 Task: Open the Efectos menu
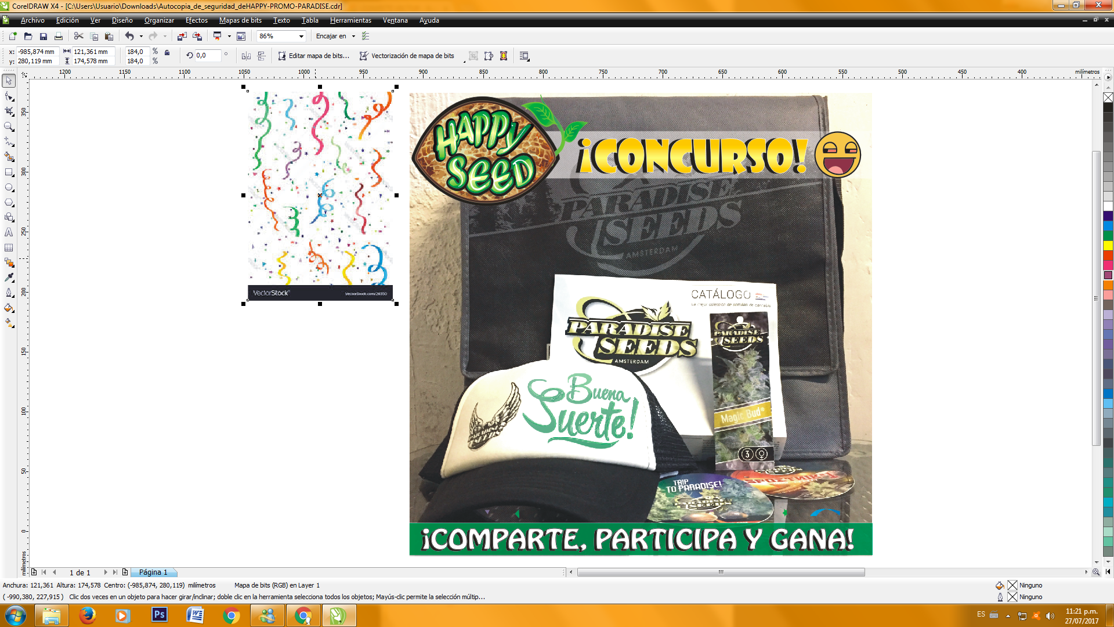pos(196,20)
